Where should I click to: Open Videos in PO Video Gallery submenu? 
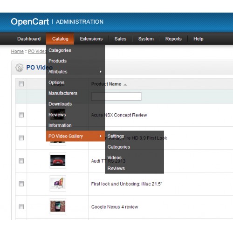point(135,158)
